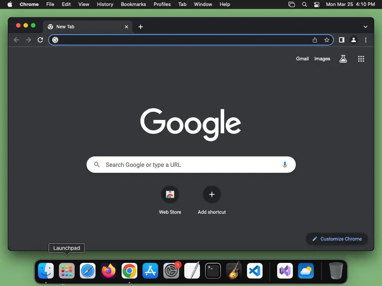Open App Store from the Dock
Viewport: 382px width, 286px height.
tap(150, 271)
